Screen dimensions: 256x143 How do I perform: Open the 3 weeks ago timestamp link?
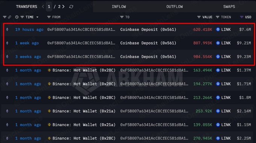(x=28, y=57)
